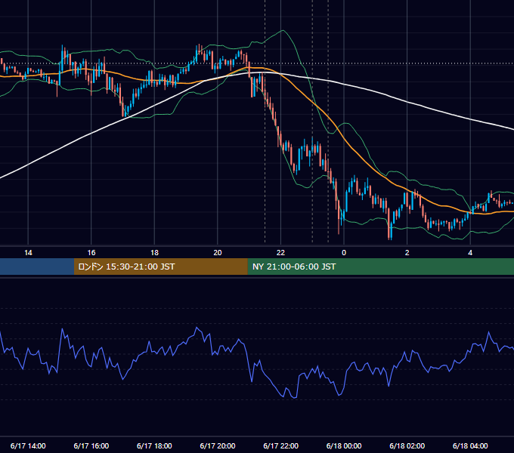This screenshot has height=453, width=514.
Task: Click the '6/18 04:00' date label
Action: (x=470, y=445)
